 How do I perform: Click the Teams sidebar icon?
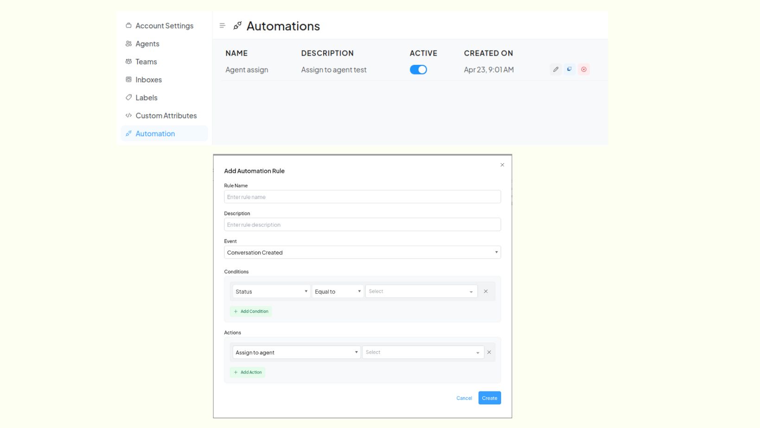click(128, 62)
